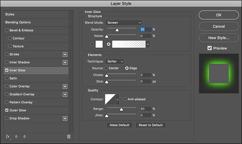
Task: Select the Gradient Overlay row
Action: click(36, 94)
